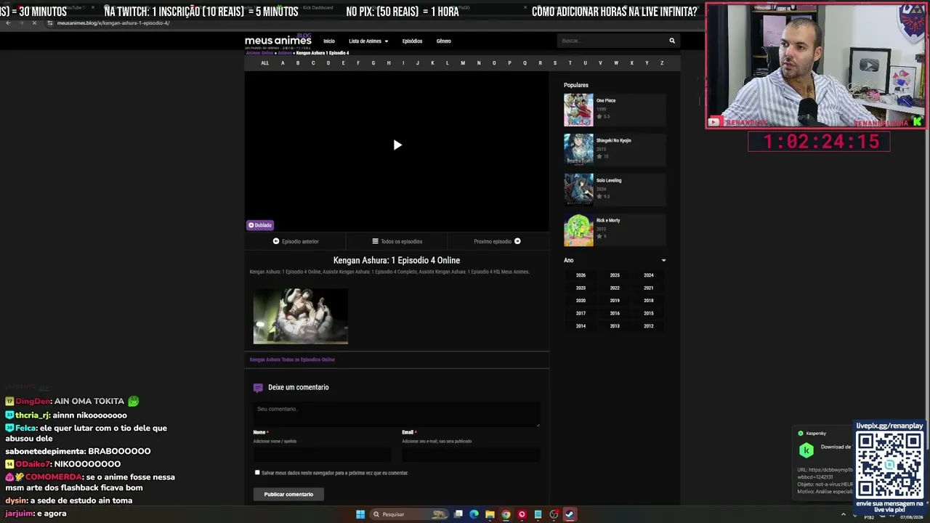Collapse the Ano year filter section
Viewport: 930px width, 523px height.
(663, 260)
